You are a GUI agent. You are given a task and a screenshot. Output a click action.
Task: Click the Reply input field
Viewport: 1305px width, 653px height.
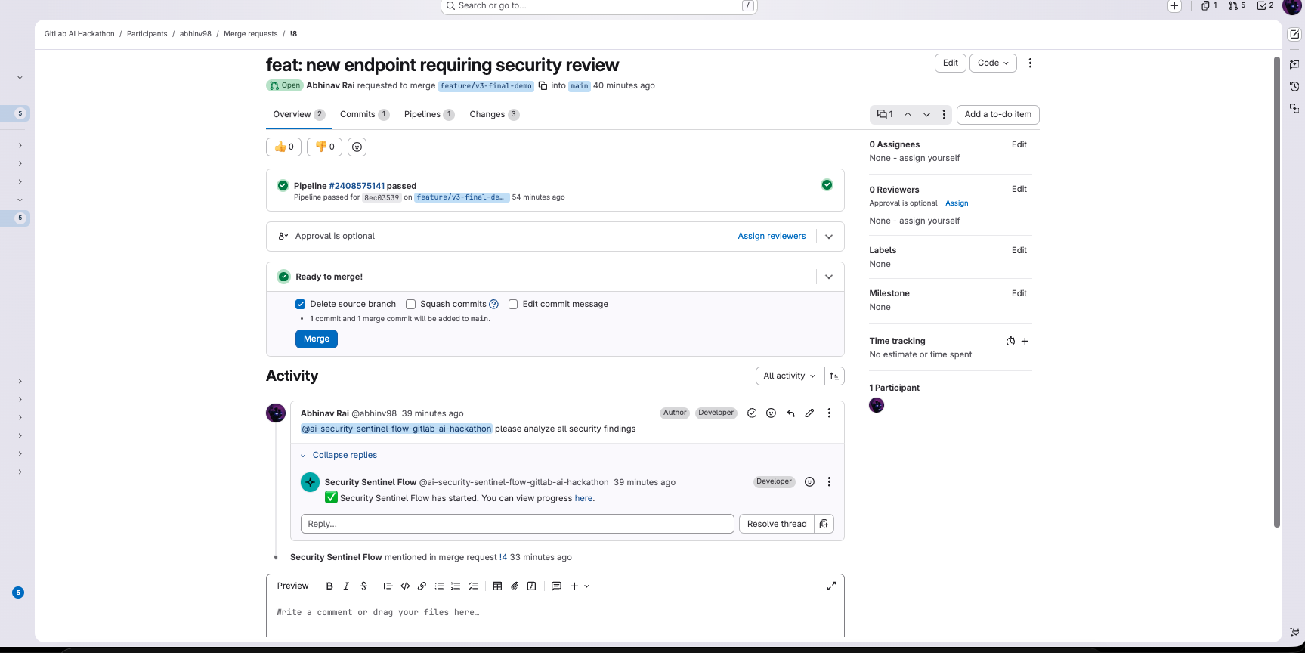[518, 524]
